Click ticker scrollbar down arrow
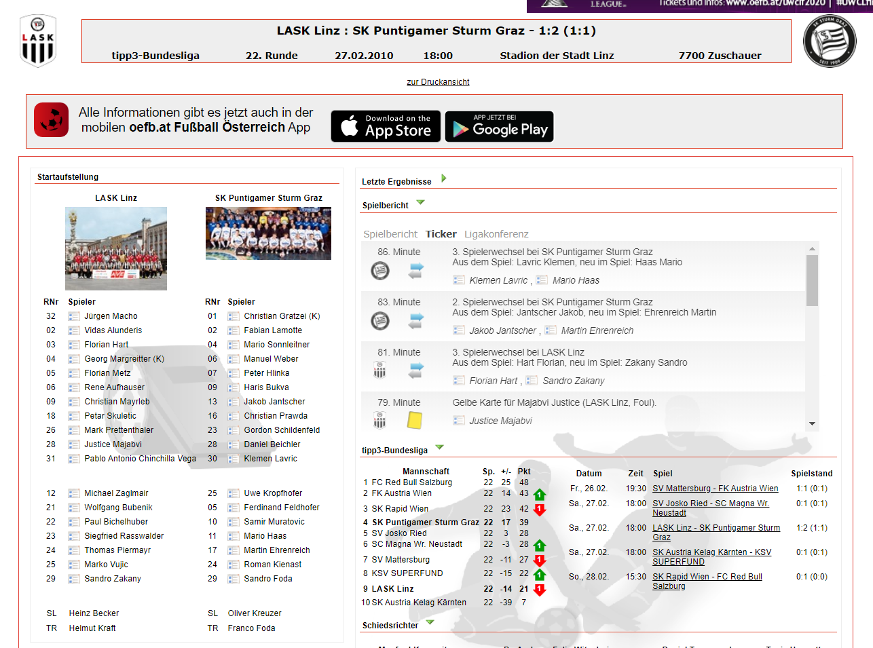 pos(812,424)
